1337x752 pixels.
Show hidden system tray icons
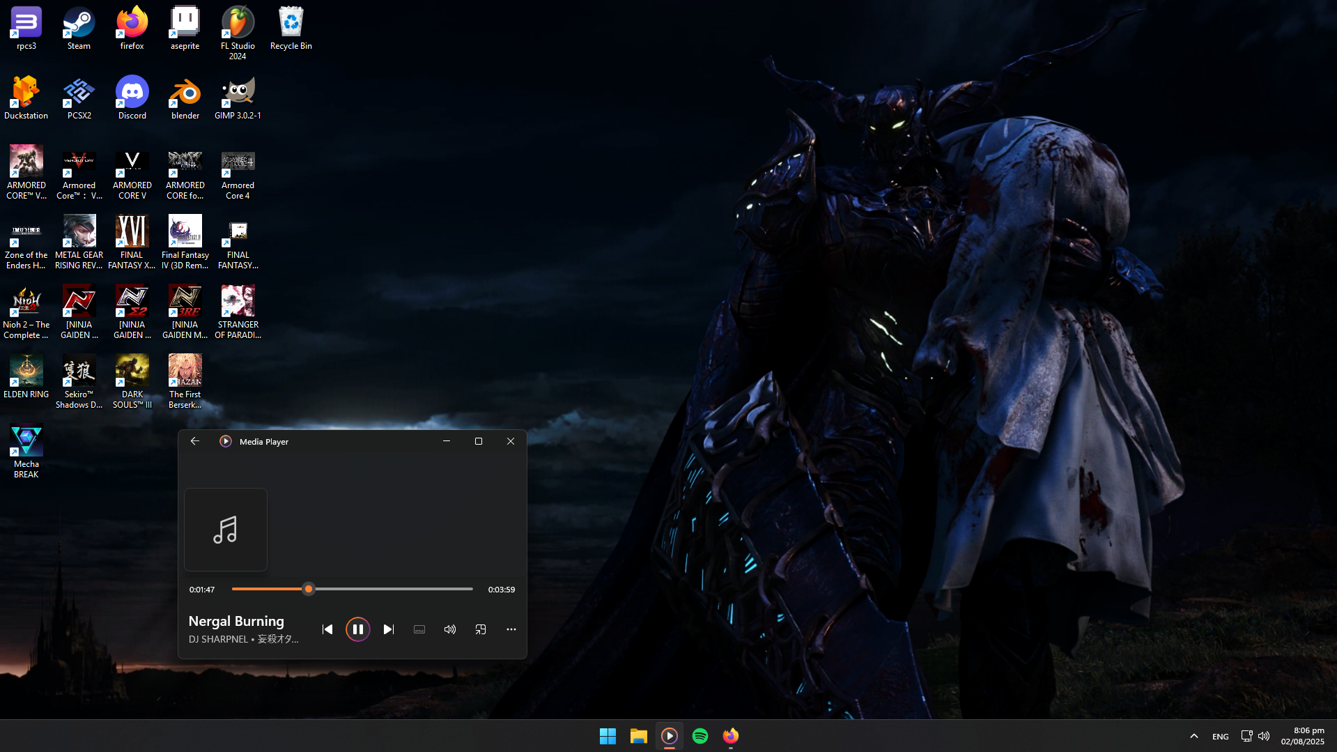[1193, 736]
